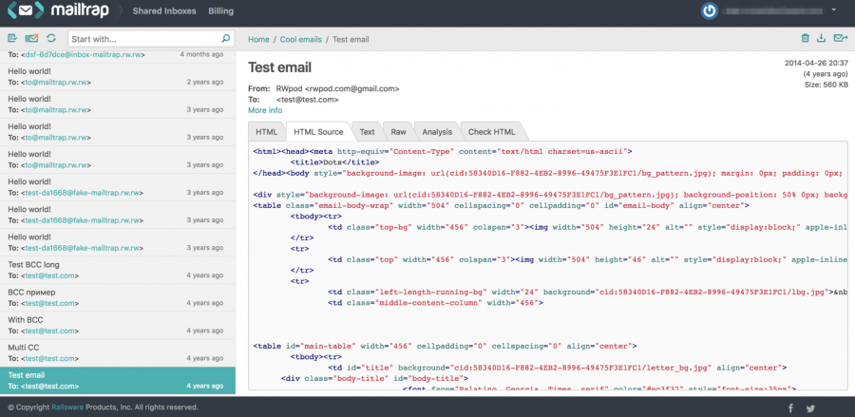This screenshot has height=417, width=855.
Task: Go to the Billing page
Action: pos(220,10)
